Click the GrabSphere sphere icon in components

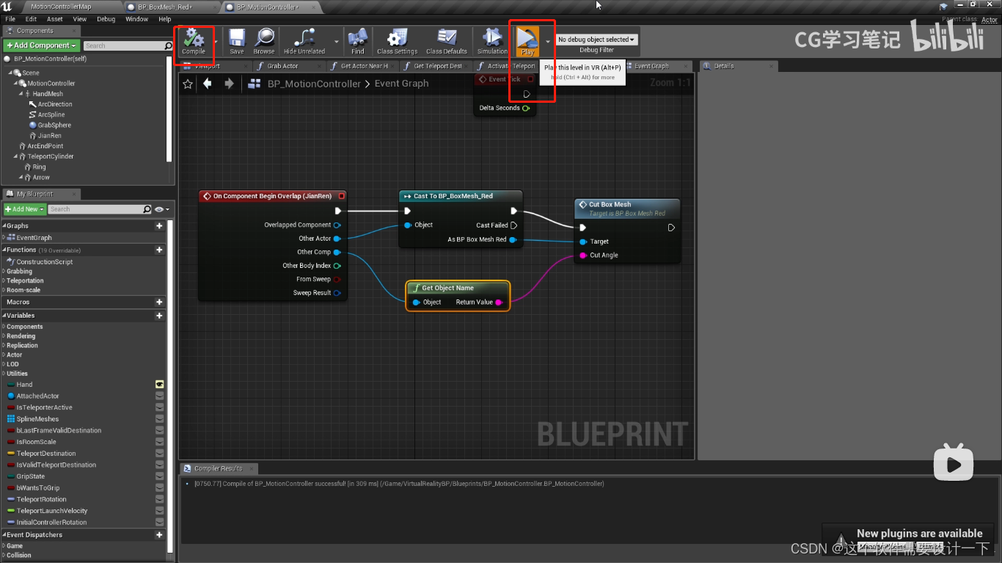32,126
